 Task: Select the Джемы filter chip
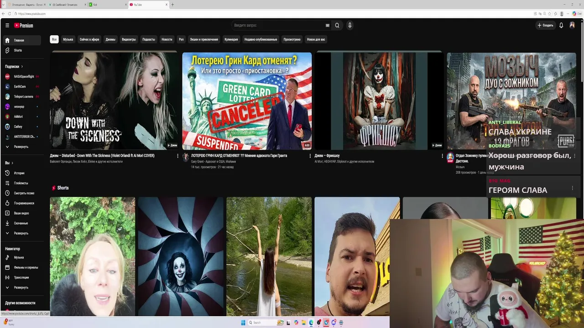pos(110,39)
